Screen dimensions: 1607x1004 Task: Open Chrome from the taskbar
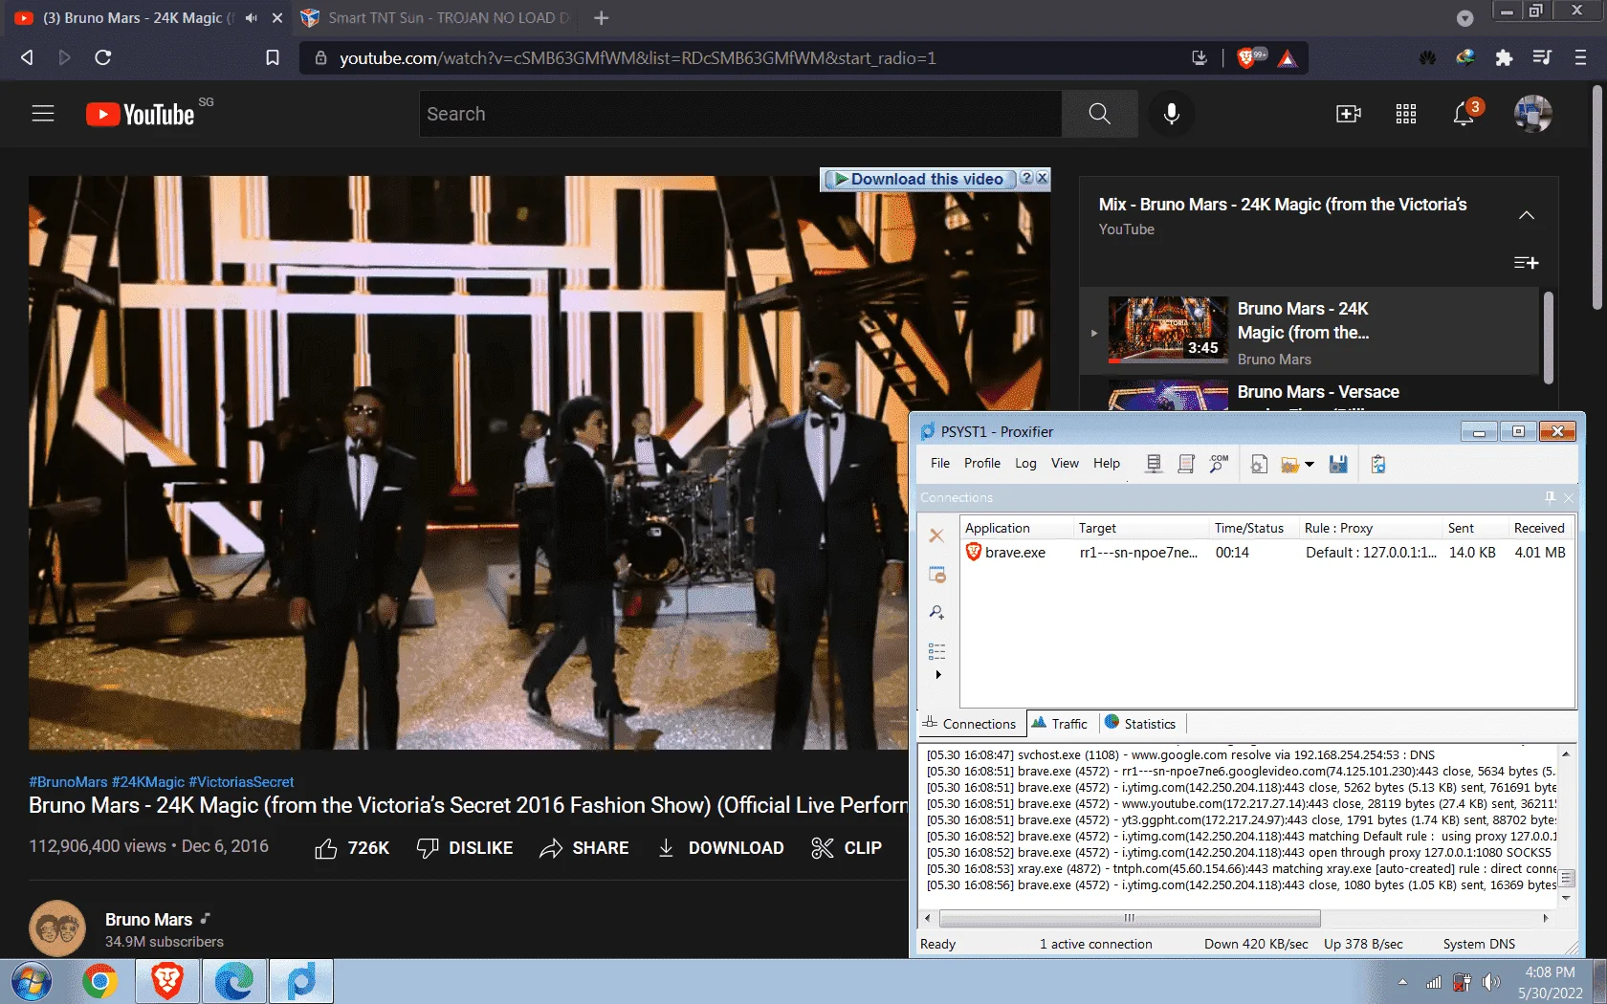point(99,982)
